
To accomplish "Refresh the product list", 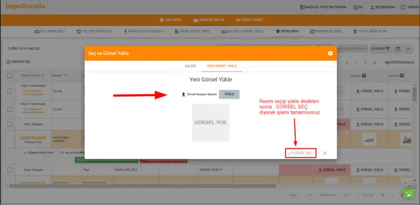I will (398, 49).
